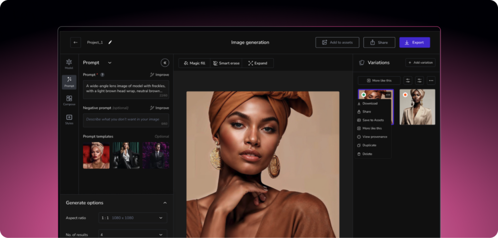Open the three-dots menu in Variations toolbar

[431, 80]
